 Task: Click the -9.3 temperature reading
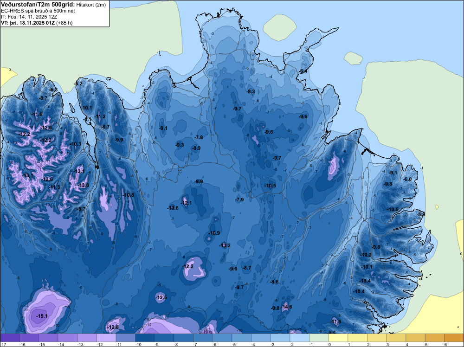(180, 145)
